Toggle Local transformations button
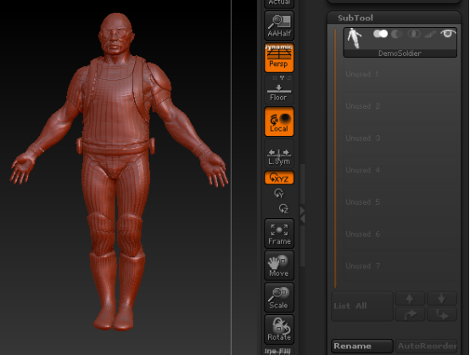Screen dimensions: 470x355 pos(279,121)
